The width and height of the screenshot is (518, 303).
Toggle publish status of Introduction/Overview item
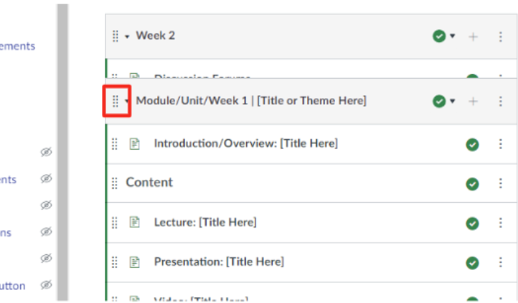pos(472,144)
